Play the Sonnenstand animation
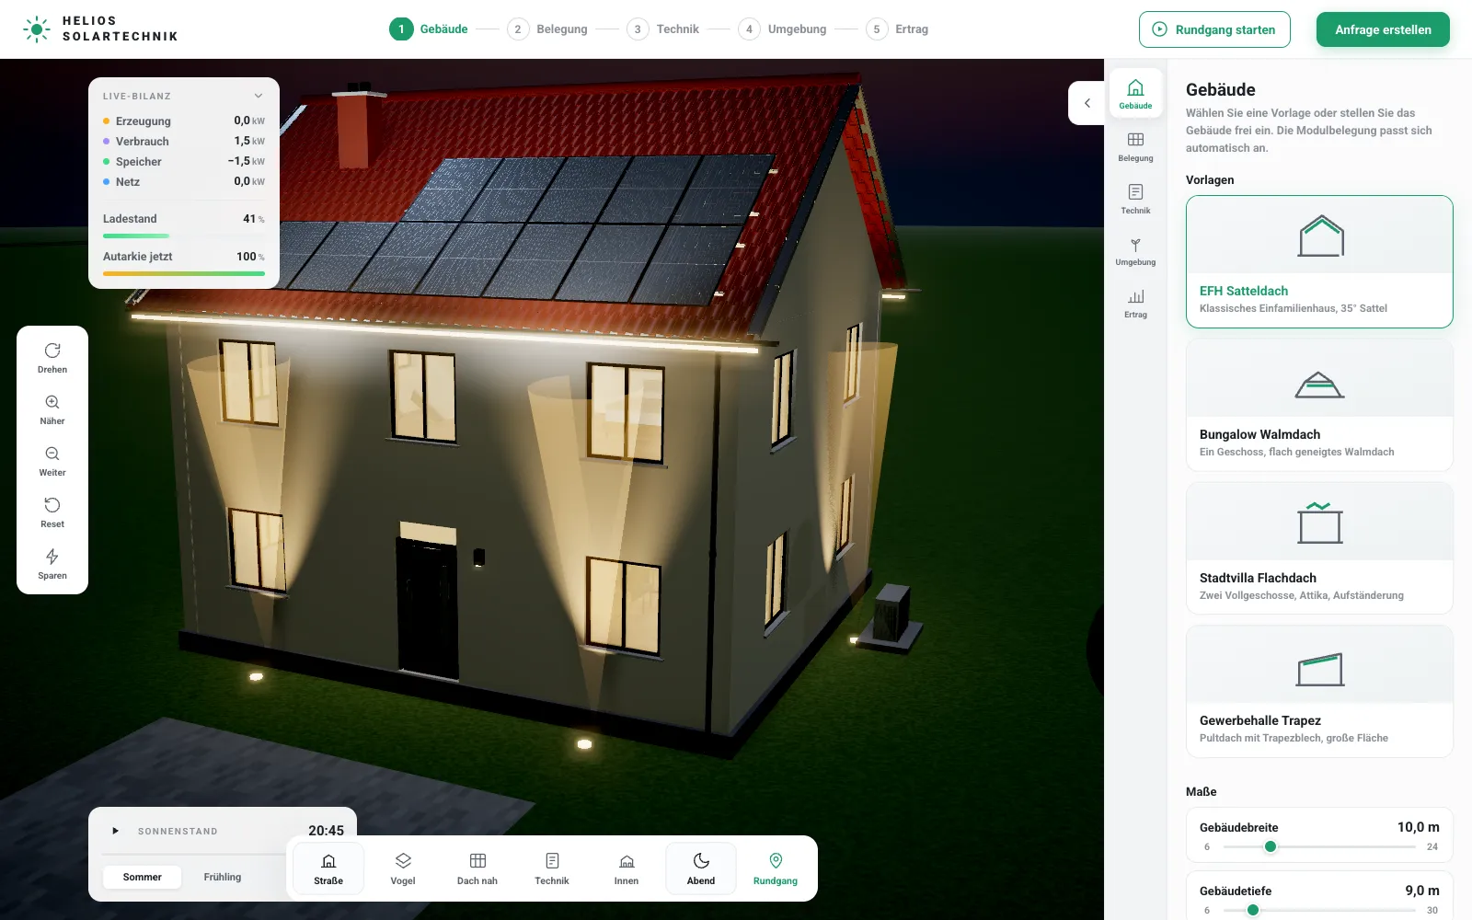This screenshot has height=920, width=1472. (x=115, y=831)
